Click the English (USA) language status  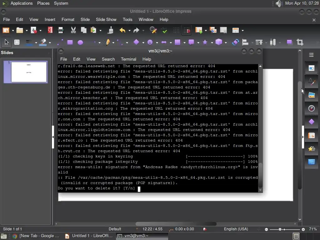pyautogui.click(x=236, y=229)
